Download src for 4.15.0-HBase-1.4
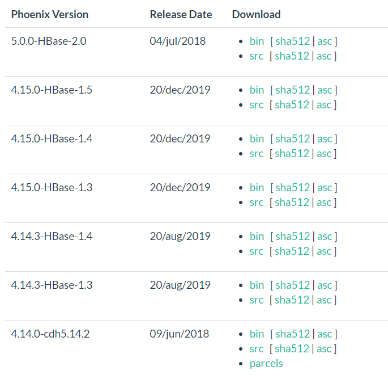 pos(257,154)
